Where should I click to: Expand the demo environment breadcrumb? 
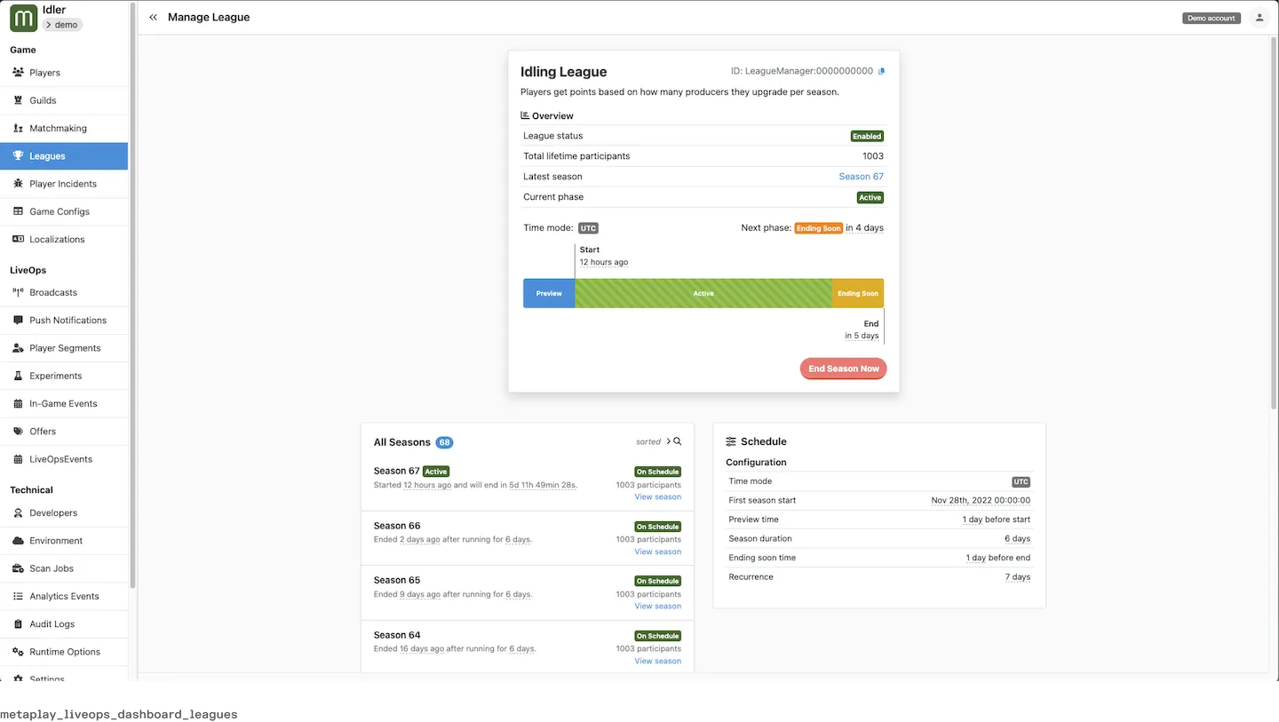point(62,25)
